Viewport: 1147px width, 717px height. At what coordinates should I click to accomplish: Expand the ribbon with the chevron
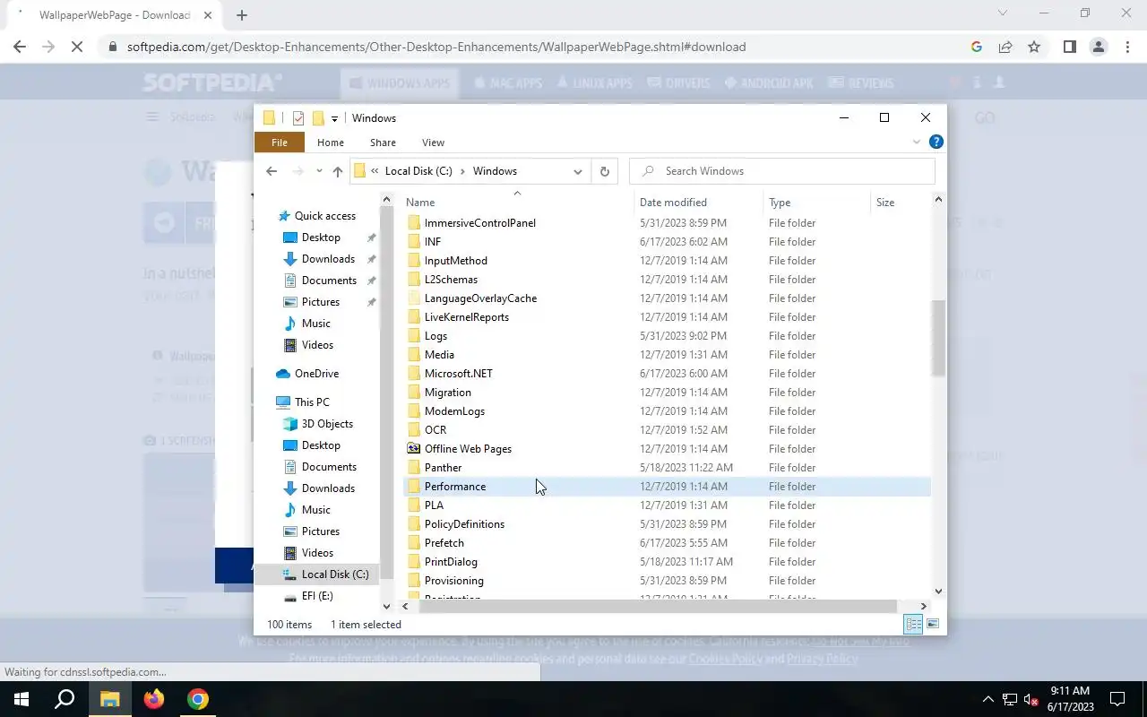coord(917,142)
